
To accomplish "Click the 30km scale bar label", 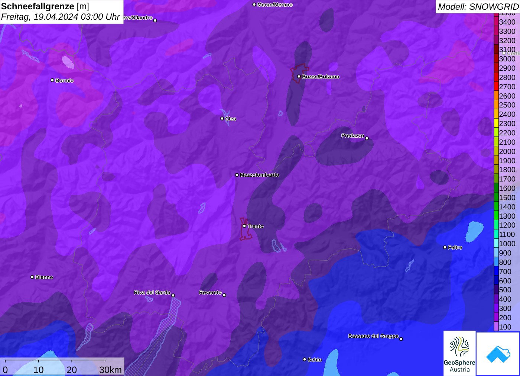I will tap(110, 370).
